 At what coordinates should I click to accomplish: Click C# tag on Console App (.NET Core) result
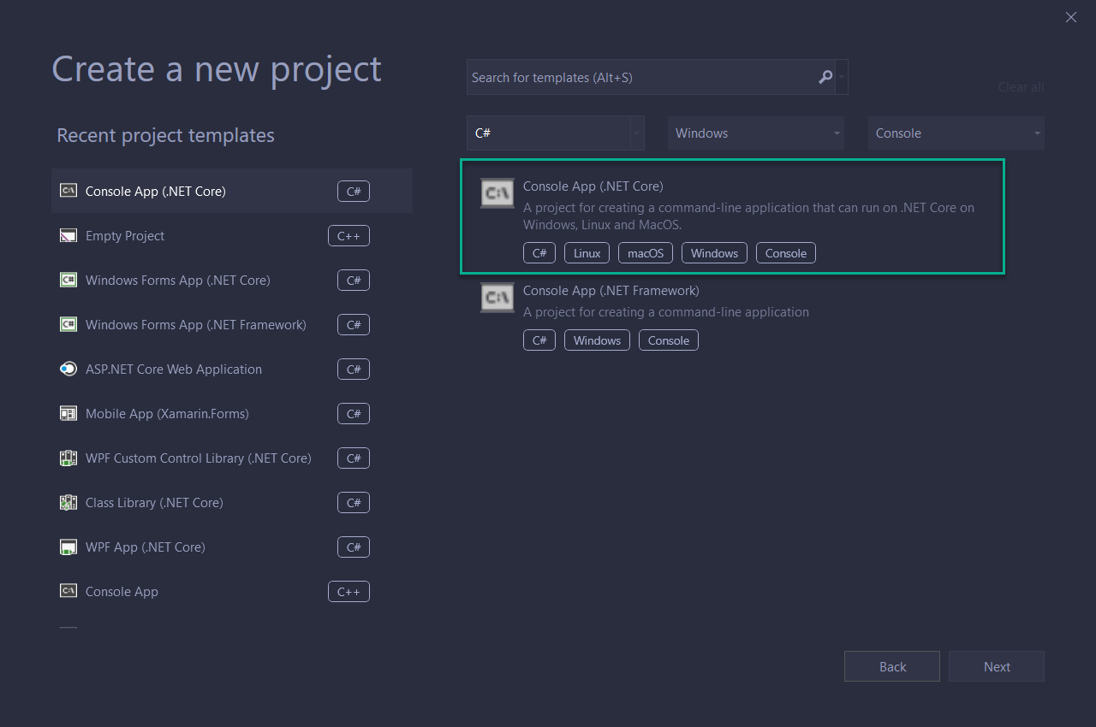point(539,253)
